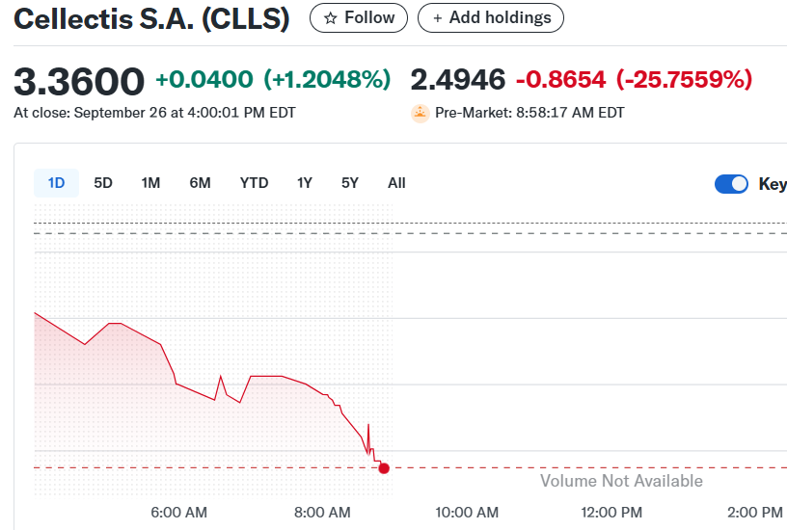
Task: Click the plus icon for Add holdings
Action: 438,18
